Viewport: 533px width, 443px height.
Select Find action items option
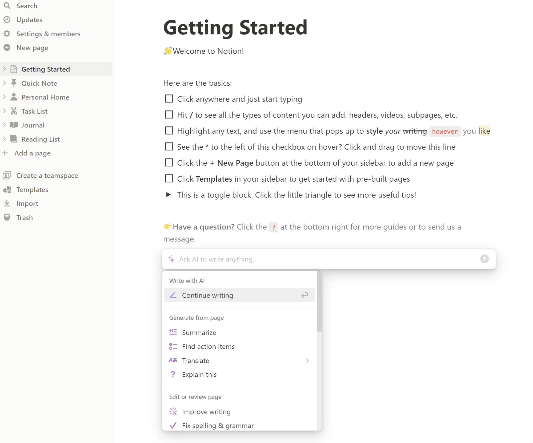pos(239,346)
